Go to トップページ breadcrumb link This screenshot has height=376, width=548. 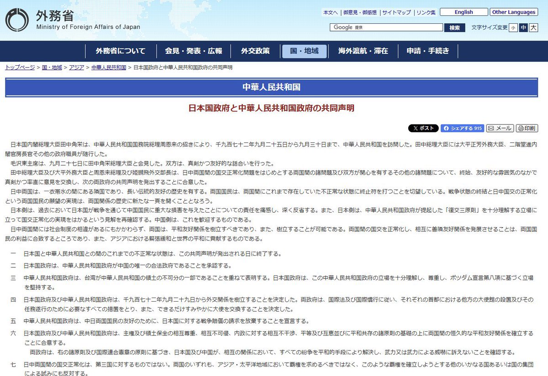[20, 68]
